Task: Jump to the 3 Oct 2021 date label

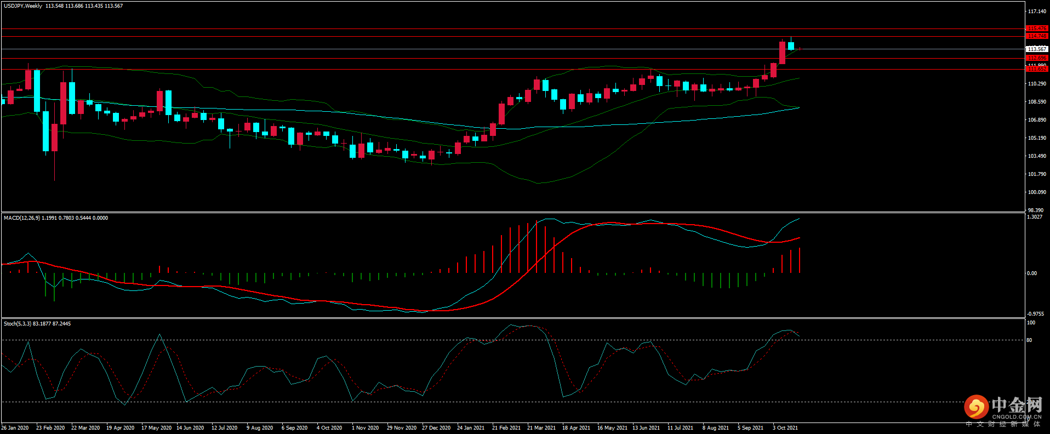Action: pos(785,428)
